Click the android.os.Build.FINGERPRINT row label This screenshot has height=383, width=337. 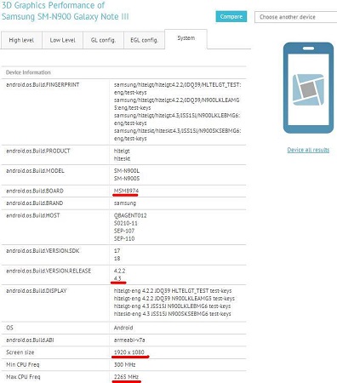coord(43,84)
